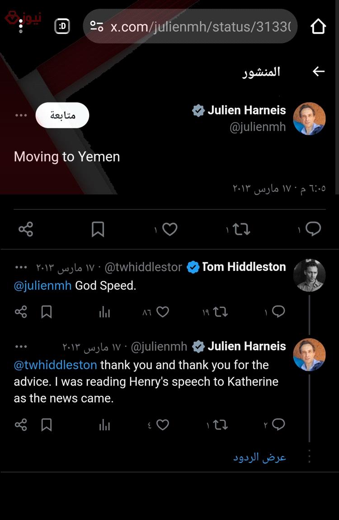
Task: Show replies via عرض الردود link
Action: coord(259,457)
